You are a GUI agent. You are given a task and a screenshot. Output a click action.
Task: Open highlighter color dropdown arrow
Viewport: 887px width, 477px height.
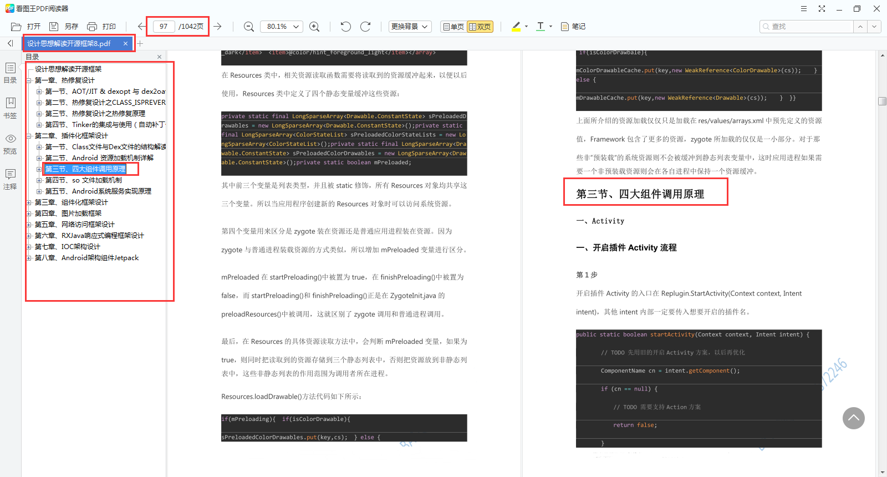pyautogui.click(x=526, y=26)
